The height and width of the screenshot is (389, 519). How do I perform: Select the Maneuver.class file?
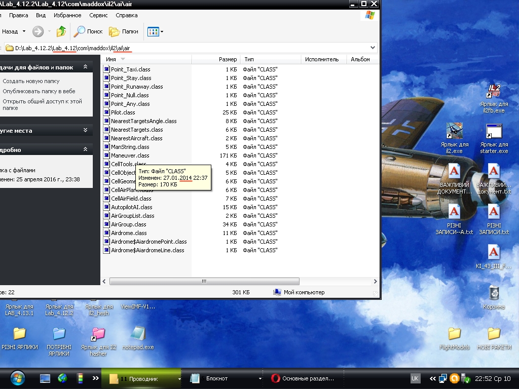point(130,155)
